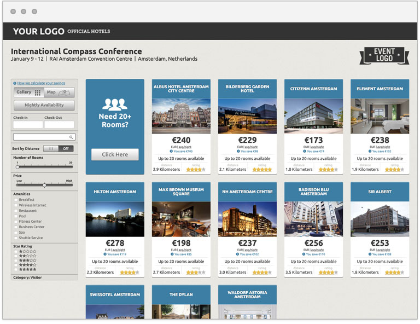
Task: Open How we calculate your savings link
Action: point(41,83)
